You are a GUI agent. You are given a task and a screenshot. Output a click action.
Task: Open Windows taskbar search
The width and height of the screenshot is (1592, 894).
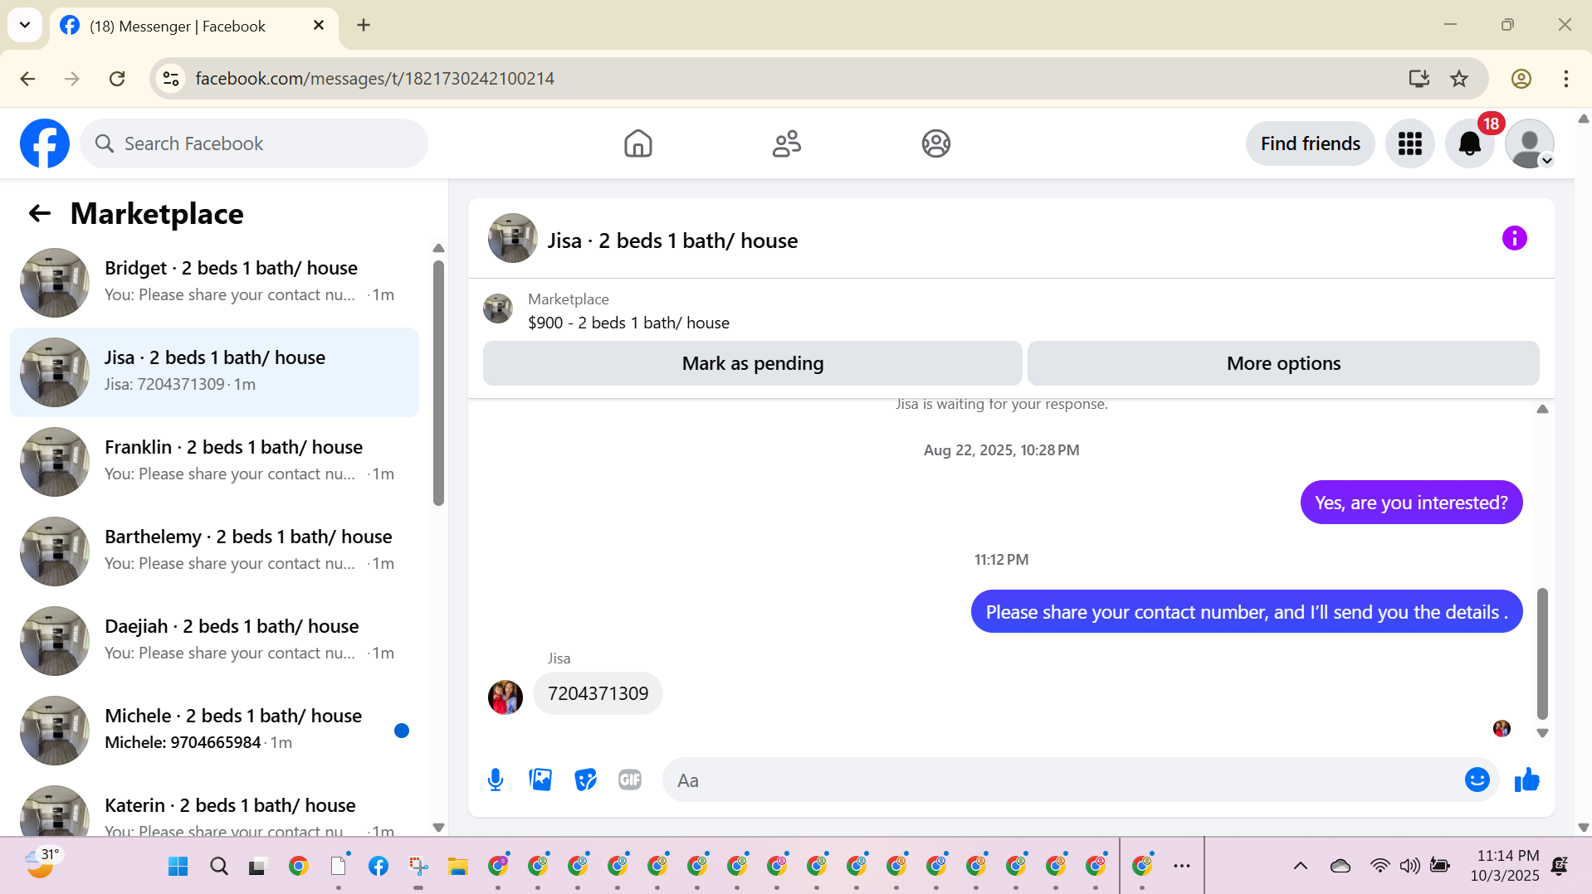click(218, 867)
